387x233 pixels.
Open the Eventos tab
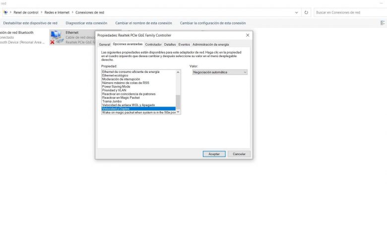pos(184,45)
